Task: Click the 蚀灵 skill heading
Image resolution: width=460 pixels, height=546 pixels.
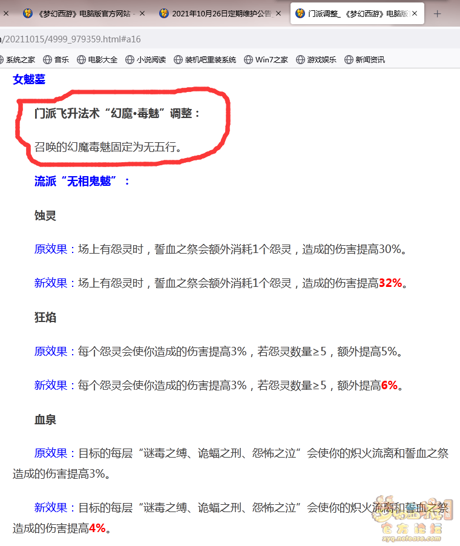Action: pyautogui.click(x=45, y=215)
